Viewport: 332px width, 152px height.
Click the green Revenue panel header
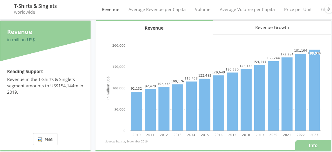coord(20,32)
